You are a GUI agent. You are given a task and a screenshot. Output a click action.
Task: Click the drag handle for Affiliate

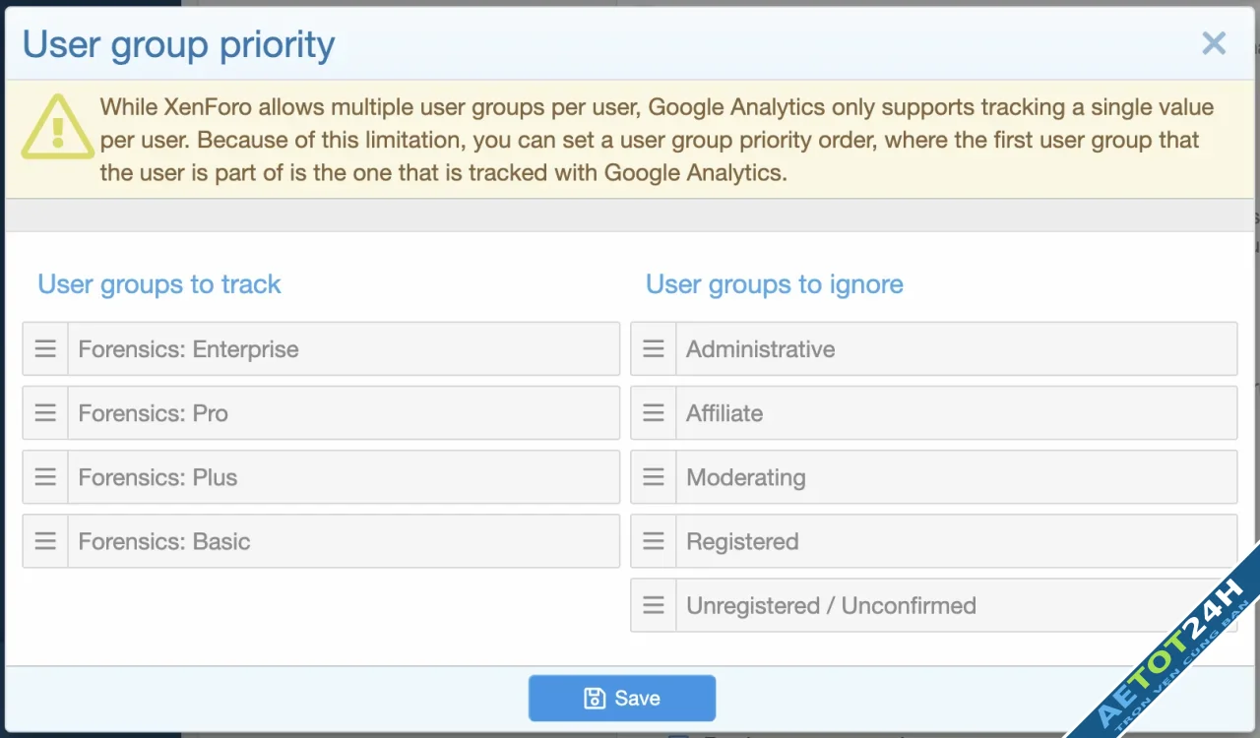point(654,412)
